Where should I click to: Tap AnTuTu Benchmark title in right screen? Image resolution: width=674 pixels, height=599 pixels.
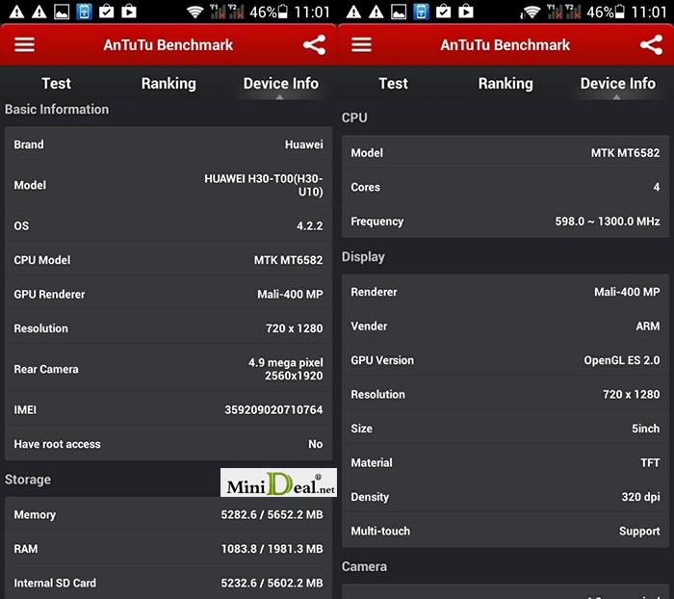(505, 44)
